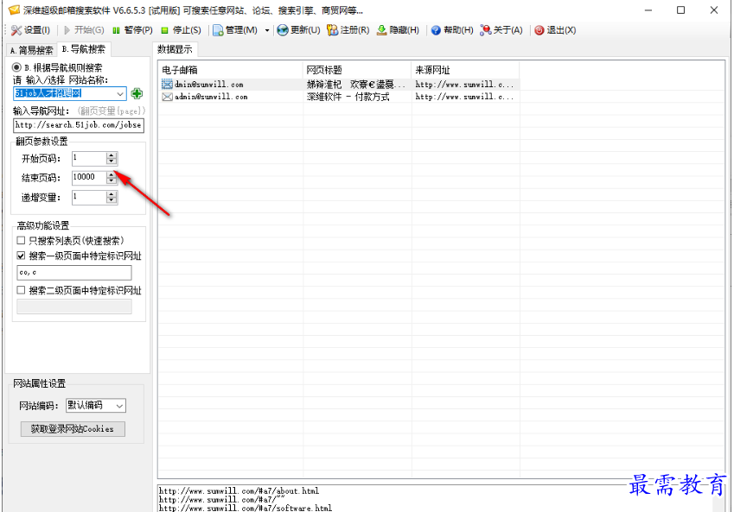The image size is (734, 512).
Task: Decrease 递增变量 with the down arrow
Action: click(112, 200)
